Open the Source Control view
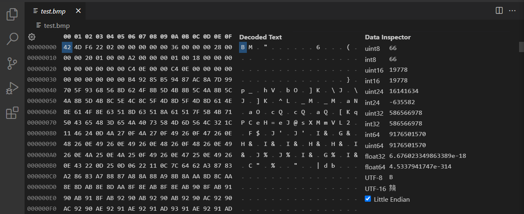The width and height of the screenshot is (524, 214). [x=12, y=64]
